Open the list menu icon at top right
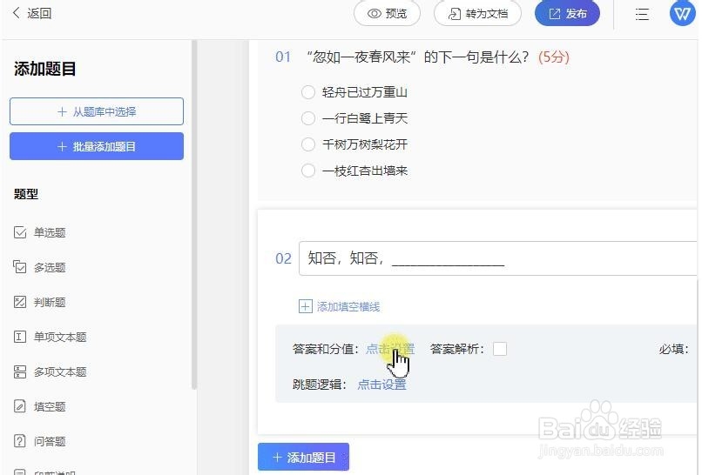This screenshot has height=475, width=702. pos(642,14)
